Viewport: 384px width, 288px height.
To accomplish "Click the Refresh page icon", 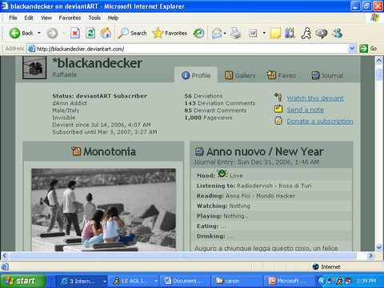I will (90, 34).
